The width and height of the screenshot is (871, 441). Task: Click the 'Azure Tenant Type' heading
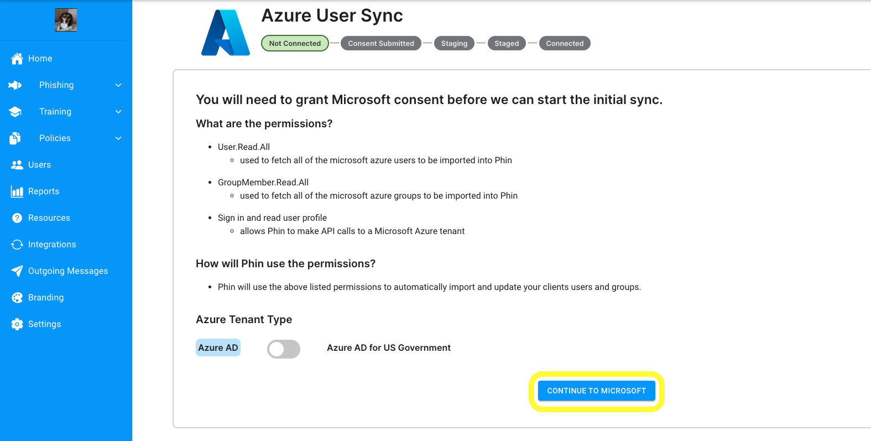coord(244,319)
